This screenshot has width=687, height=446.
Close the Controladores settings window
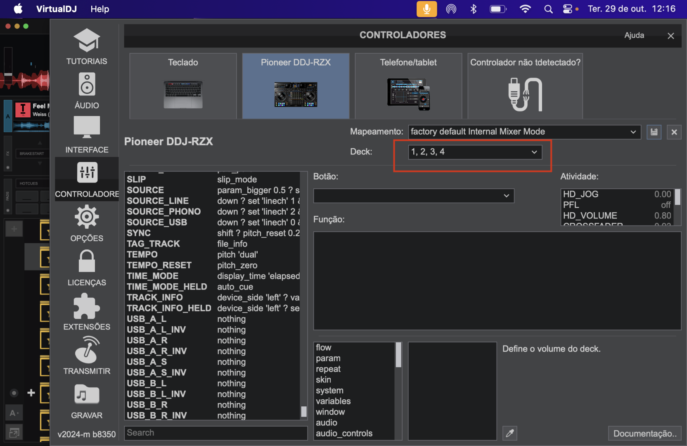click(x=671, y=36)
